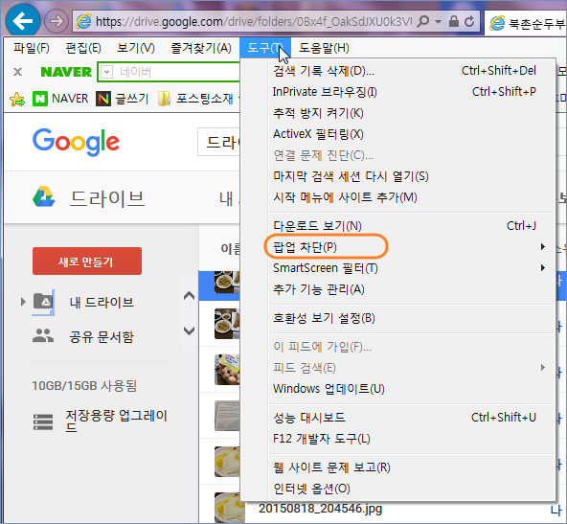Click the highlighted selected file thumbnail
The width and height of the screenshot is (567, 524).
(x=227, y=282)
